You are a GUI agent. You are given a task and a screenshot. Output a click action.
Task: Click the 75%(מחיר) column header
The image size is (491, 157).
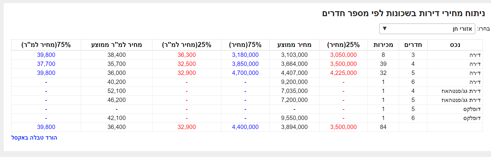(245, 45)
